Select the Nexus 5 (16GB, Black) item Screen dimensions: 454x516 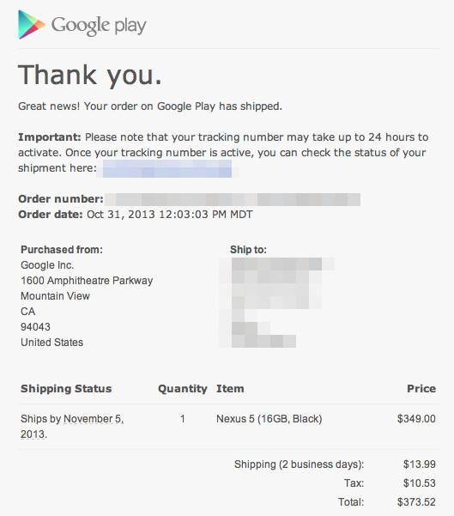pyautogui.click(x=269, y=419)
